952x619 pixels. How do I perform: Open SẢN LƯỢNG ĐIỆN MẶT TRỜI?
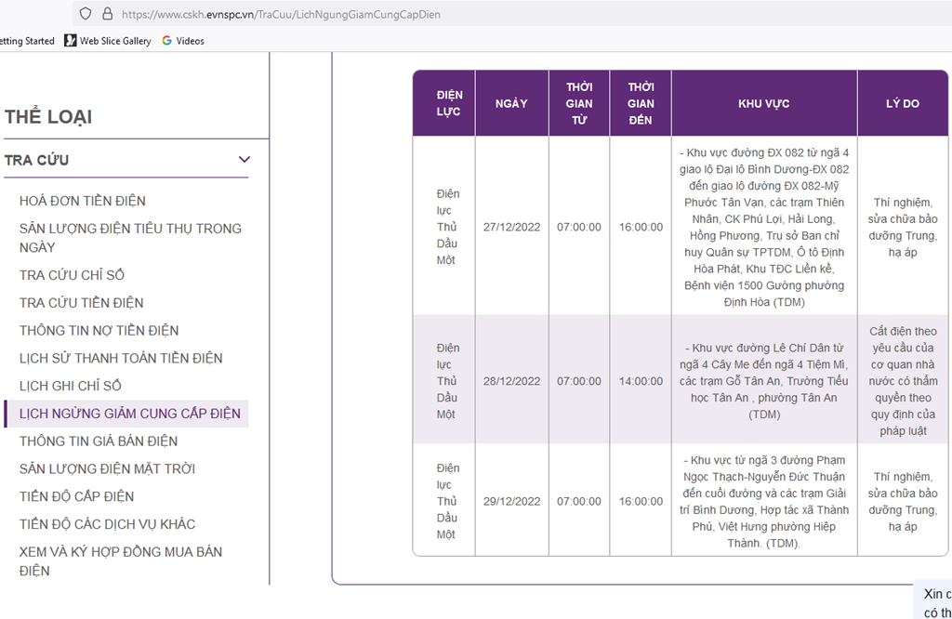point(107,469)
